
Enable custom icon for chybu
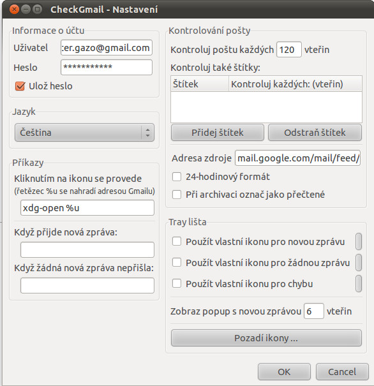point(177,283)
